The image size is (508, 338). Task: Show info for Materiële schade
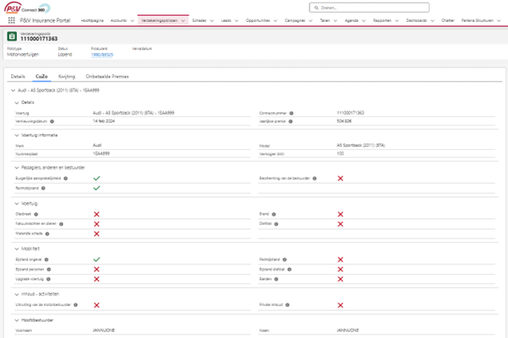[x=47, y=233]
